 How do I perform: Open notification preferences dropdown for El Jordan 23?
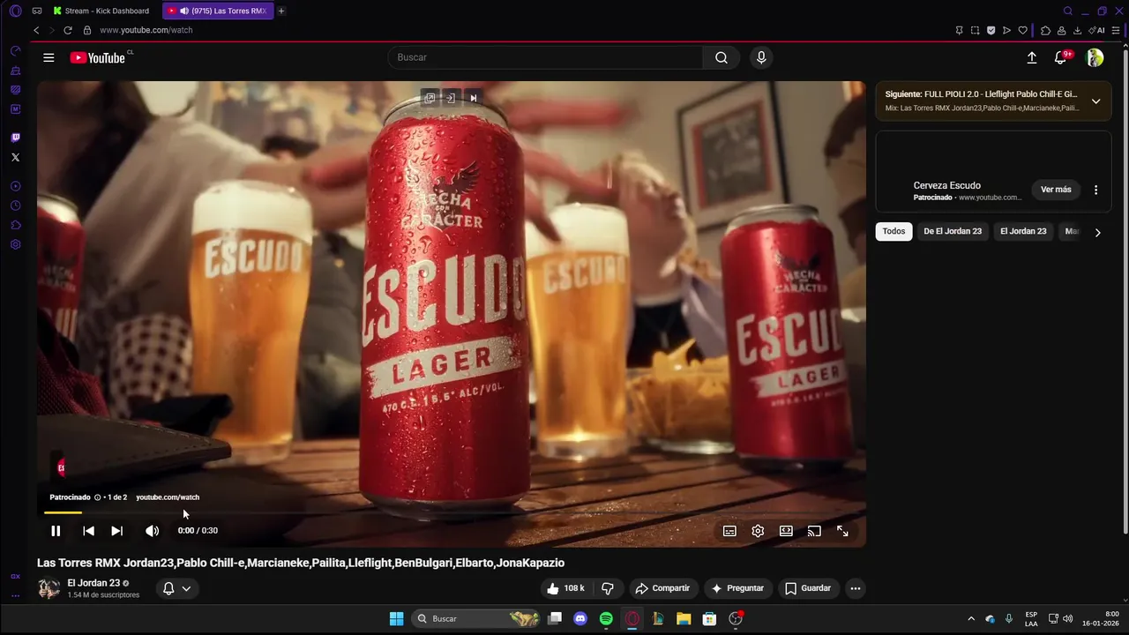point(176,588)
